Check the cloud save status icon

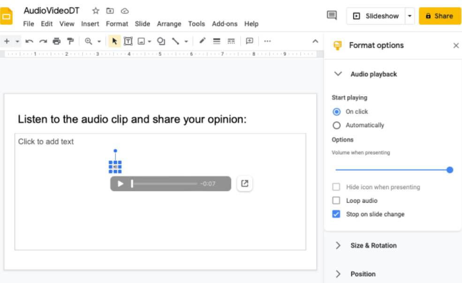125,11
